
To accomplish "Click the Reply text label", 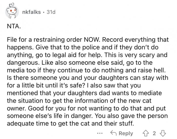I will coord(126,134).
